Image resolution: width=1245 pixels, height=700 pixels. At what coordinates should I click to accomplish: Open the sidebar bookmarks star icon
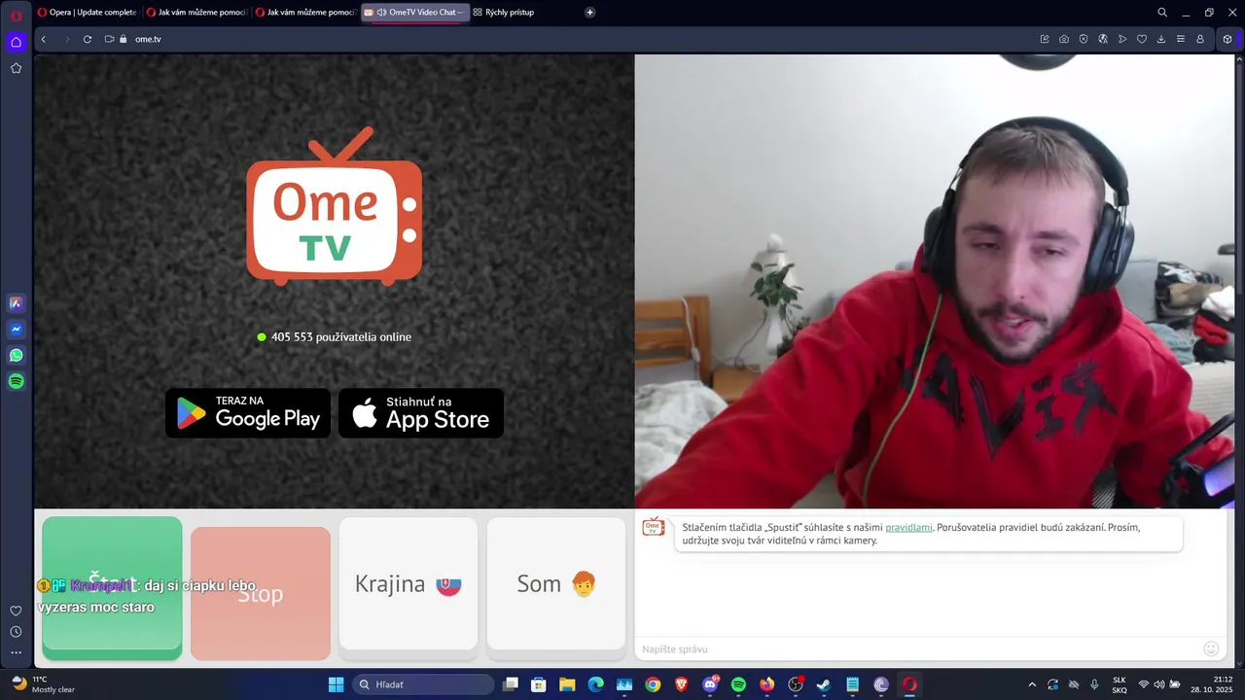tap(16, 68)
